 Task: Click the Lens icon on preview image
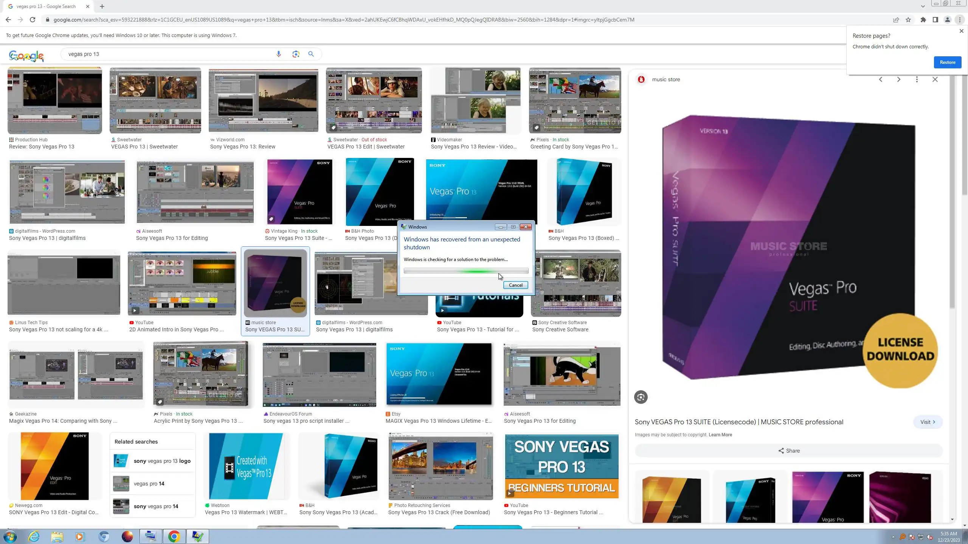click(x=641, y=397)
